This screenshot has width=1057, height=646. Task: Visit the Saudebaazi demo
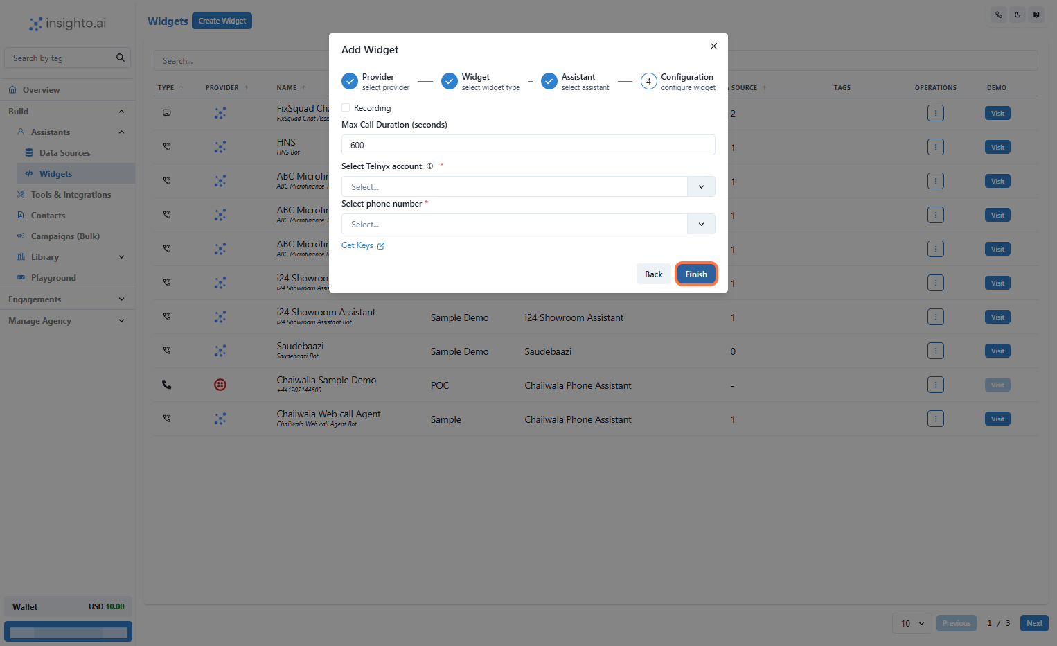pos(997,351)
